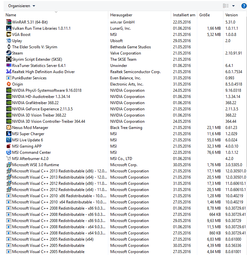Viewport: 247px width, 255px height.
Task: Click install date 22.05.2016 of WinRAR
Action: pyautogui.click(x=182, y=22)
